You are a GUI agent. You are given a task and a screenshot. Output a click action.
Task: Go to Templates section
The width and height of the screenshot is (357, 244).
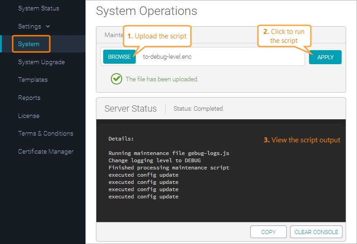[33, 80]
